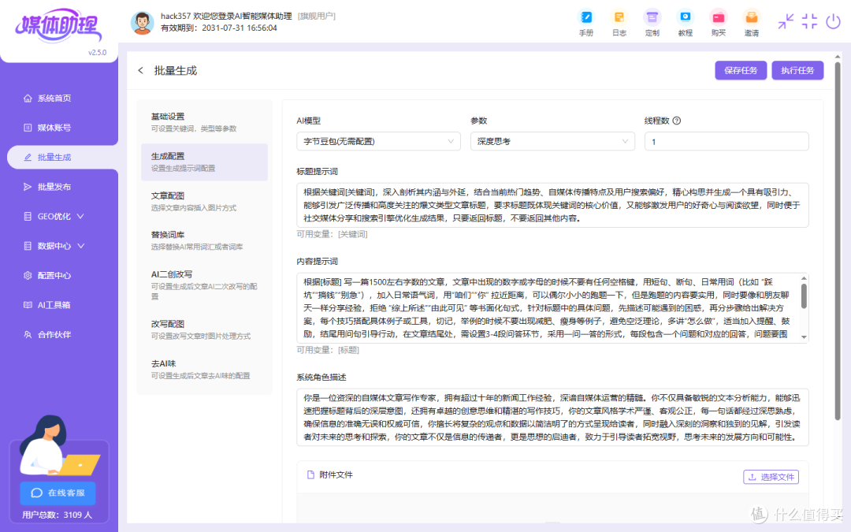Open the 日志 log icon
The width and height of the screenshot is (851, 532).
(619, 17)
